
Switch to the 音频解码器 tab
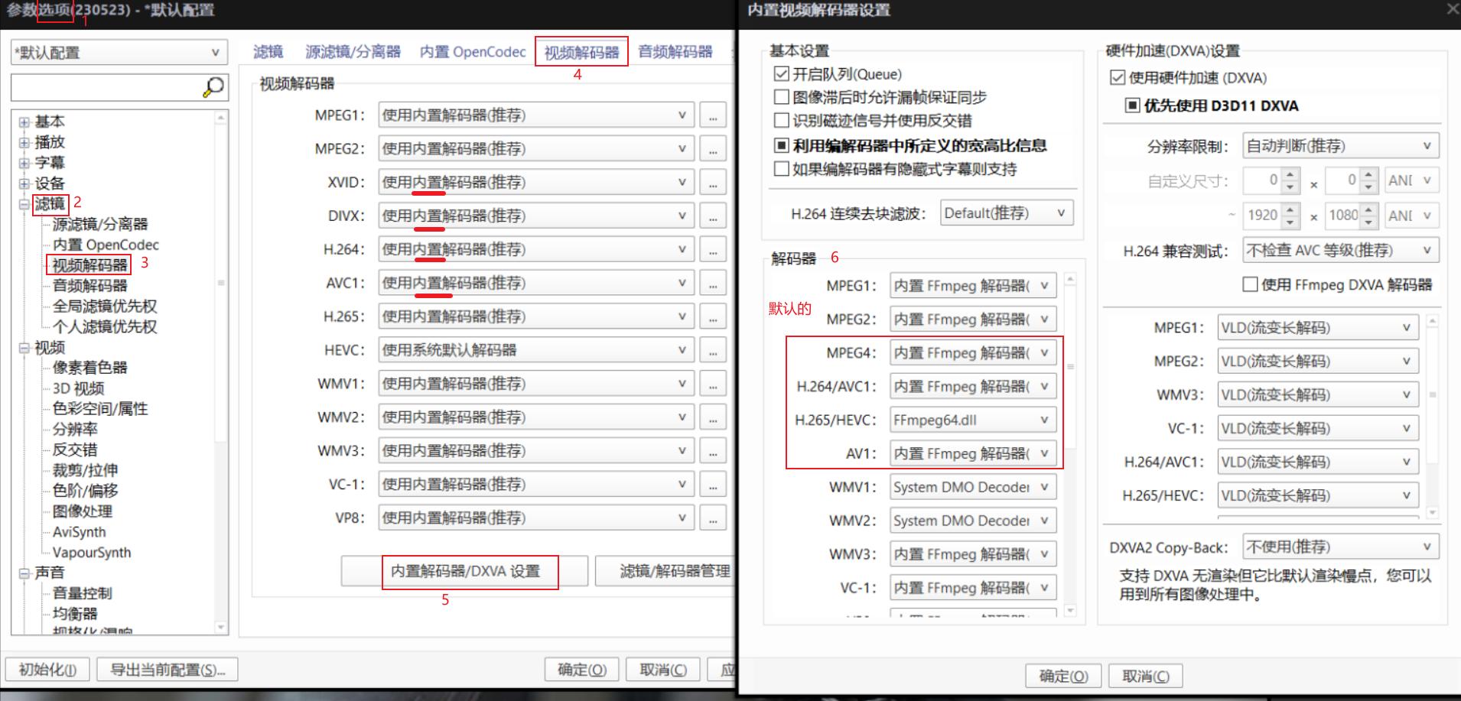click(676, 51)
